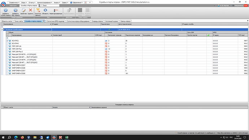Sort sessions by 'Начало' column header

point(71,108)
